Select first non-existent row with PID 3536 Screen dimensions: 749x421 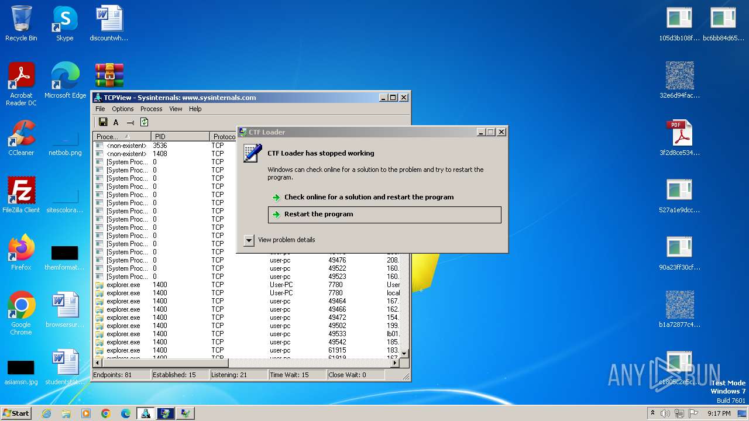click(x=246, y=146)
